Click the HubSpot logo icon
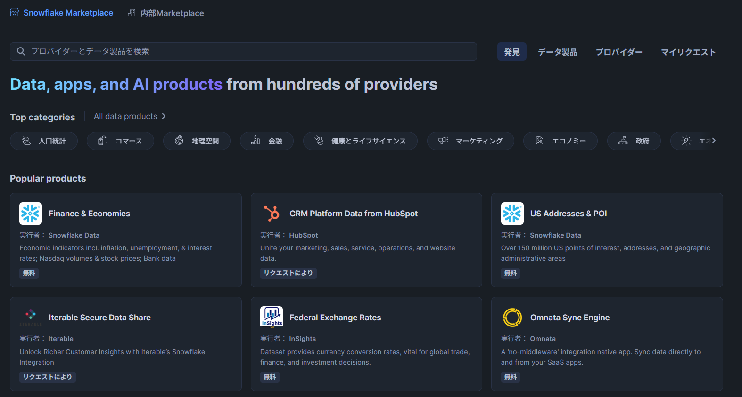This screenshot has width=742, height=397. point(272,214)
